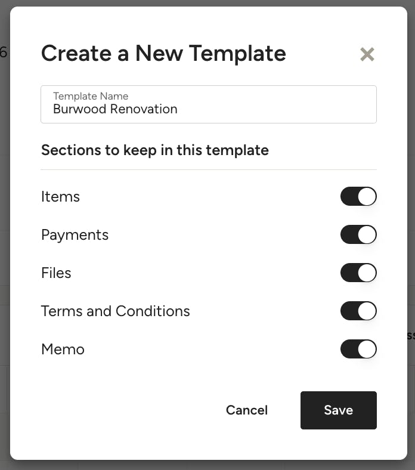Click the Save button
The width and height of the screenshot is (415, 470).
tap(338, 410)
